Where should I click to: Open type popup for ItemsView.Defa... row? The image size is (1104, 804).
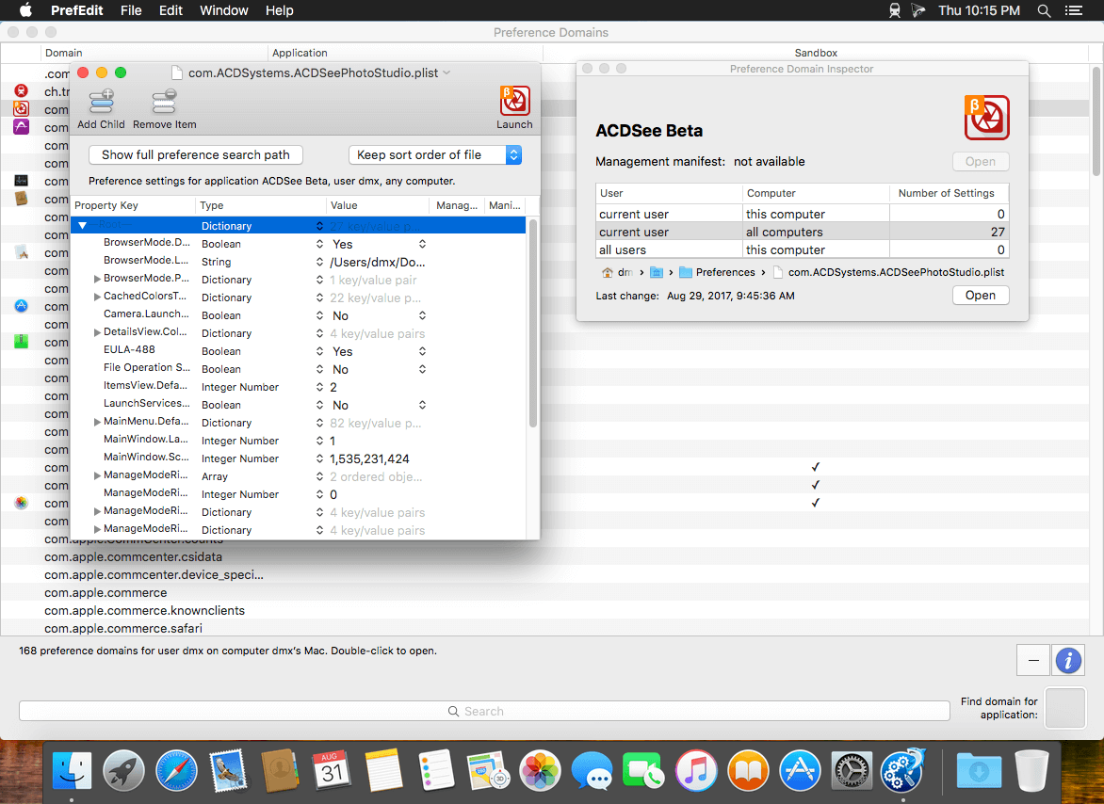[x=319, y=387]
